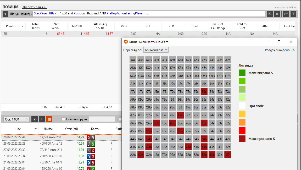Sort by the 'Карти' column header
The height and width of the screenshot is (170, 301).
(95, 129)
